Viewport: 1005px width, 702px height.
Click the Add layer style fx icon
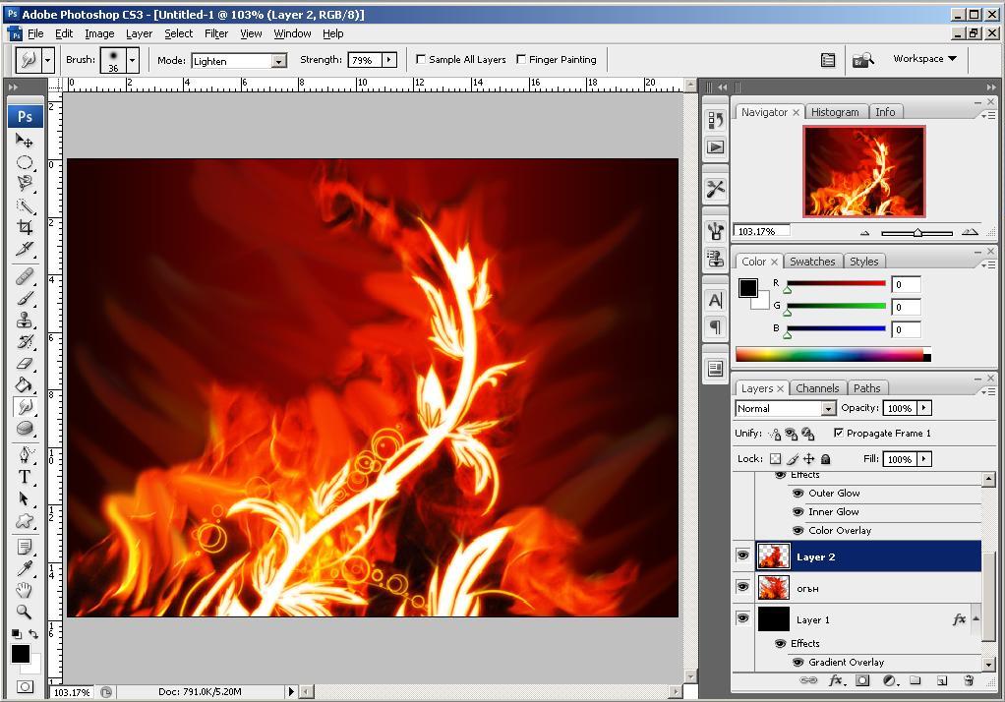(836, 679)
